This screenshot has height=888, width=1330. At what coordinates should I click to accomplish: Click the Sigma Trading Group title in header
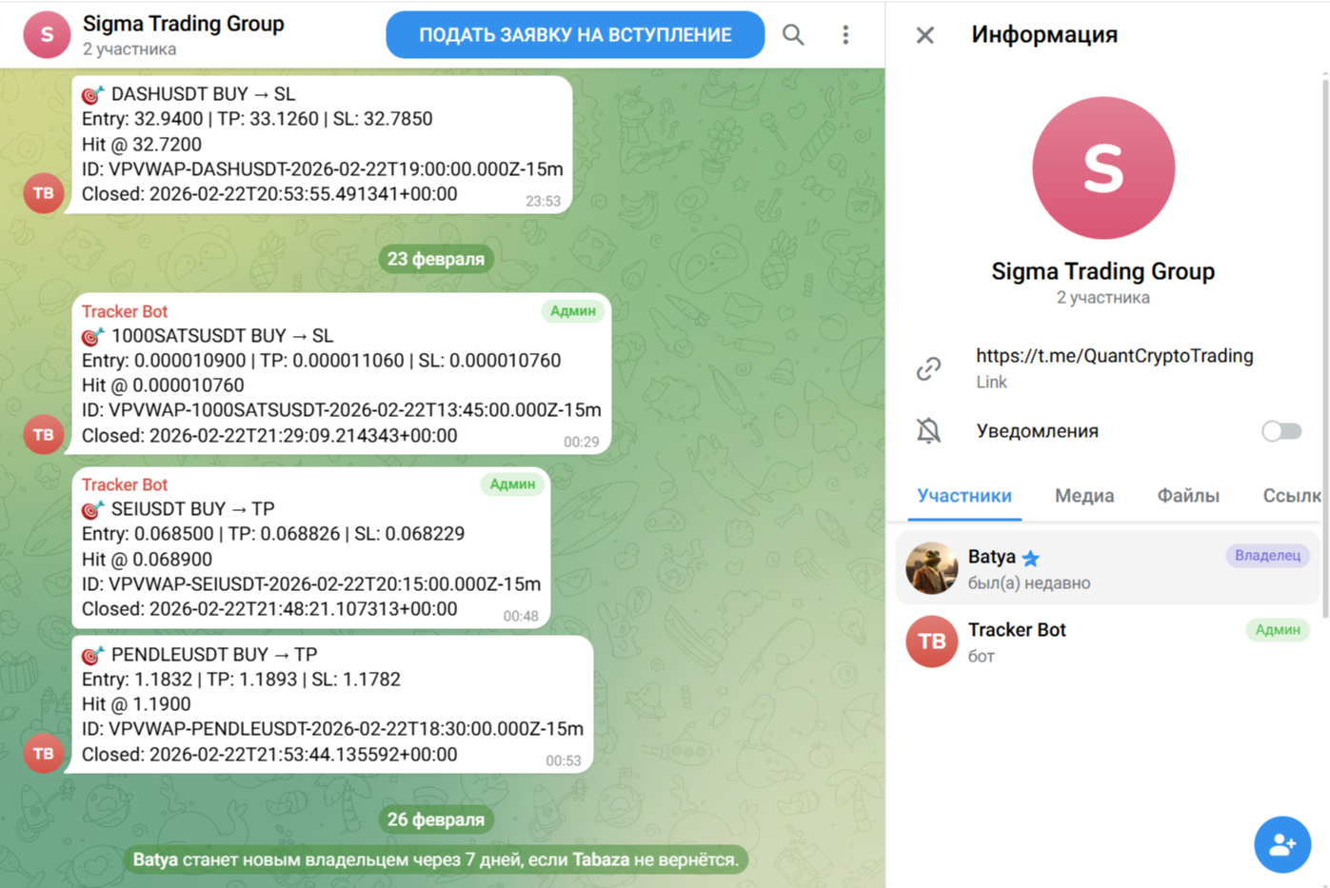coord(184,24)
